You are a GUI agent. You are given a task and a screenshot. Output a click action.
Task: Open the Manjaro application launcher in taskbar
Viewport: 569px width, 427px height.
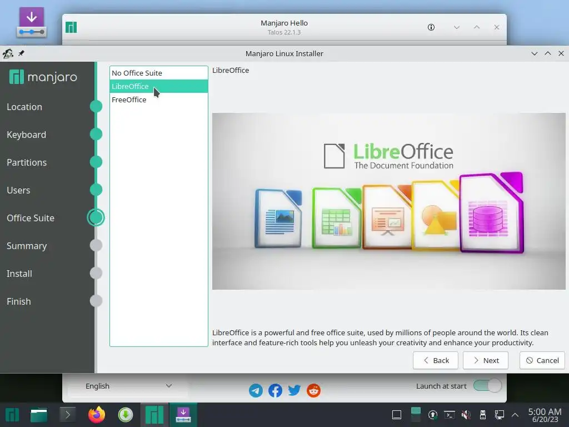point(12,415)
